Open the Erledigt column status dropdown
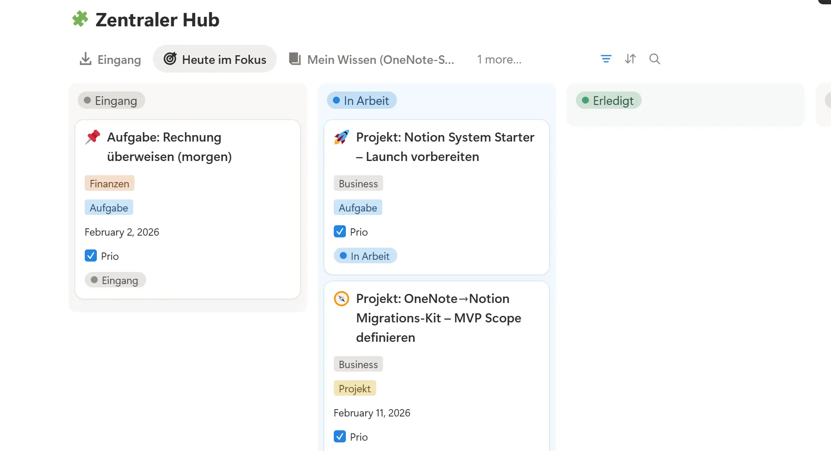 [x=608, y=100]
